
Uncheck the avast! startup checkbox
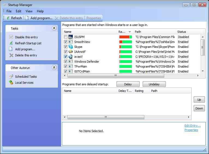pyautogui.click(x=65, y=57)
